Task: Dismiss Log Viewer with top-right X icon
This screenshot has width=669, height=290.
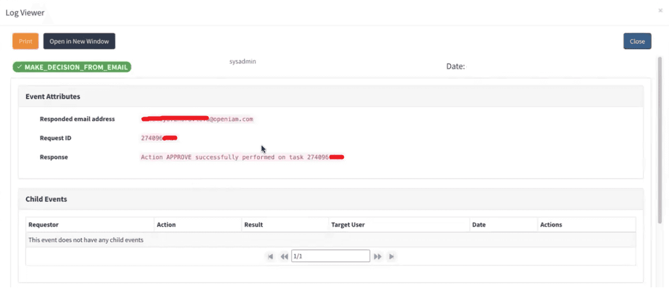Action: 660,11
